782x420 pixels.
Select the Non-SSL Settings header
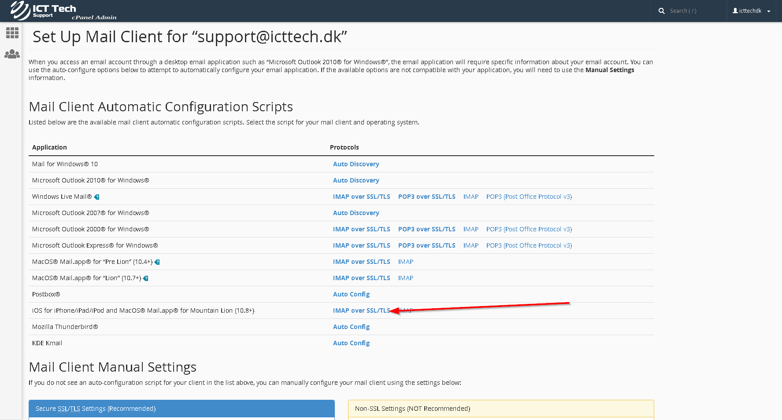[x=412, y=409]
